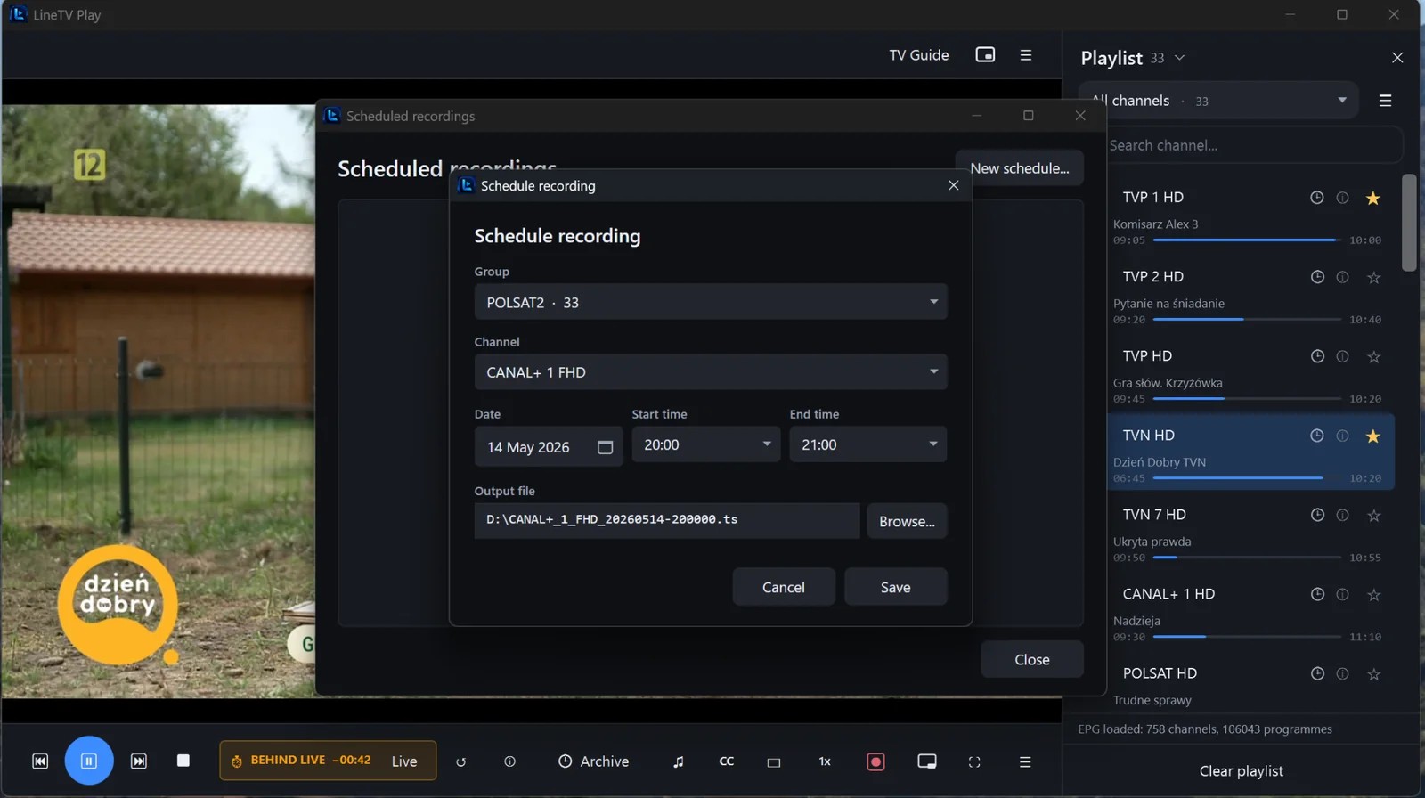The image size is (1425, 798).
Task: Show info for TVP 1 HD
Action: click(x=1342, y=198)
